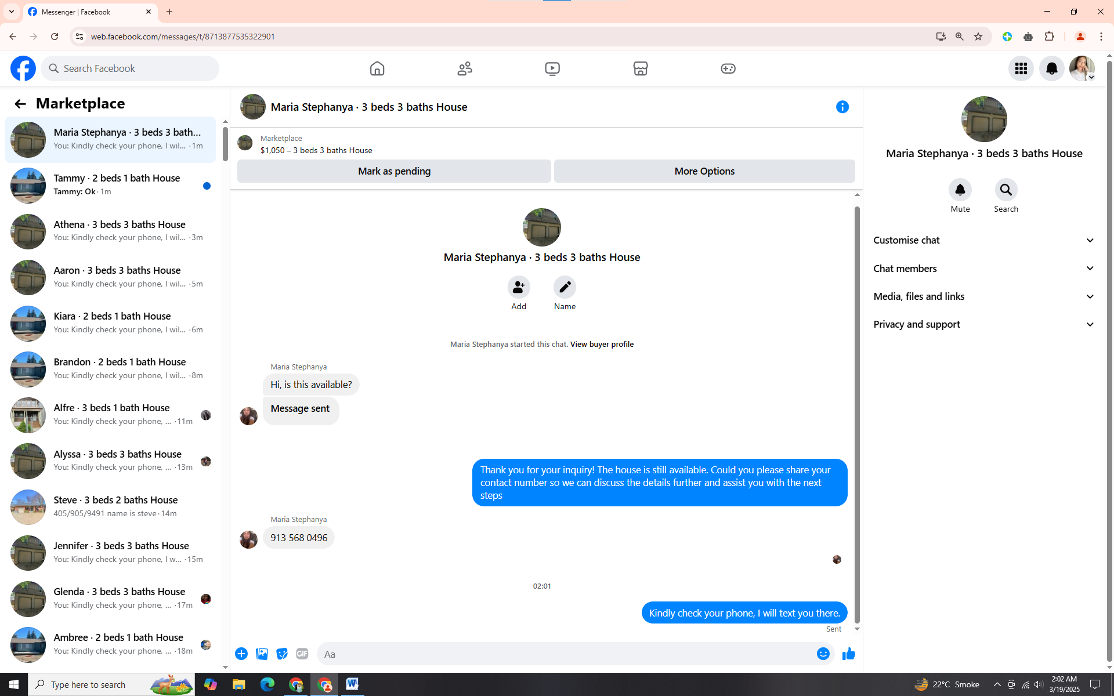Open Jennifer 3 beds 3 baths chat
Viewport: 1114px width, 696px height.
click(110, 553)
